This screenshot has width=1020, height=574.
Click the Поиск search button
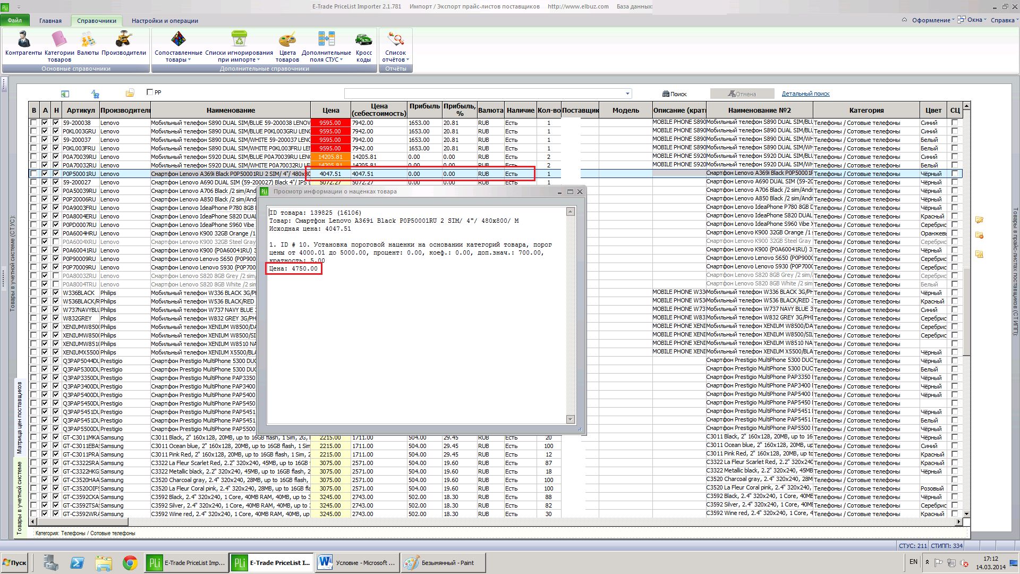tap(674, 94)
